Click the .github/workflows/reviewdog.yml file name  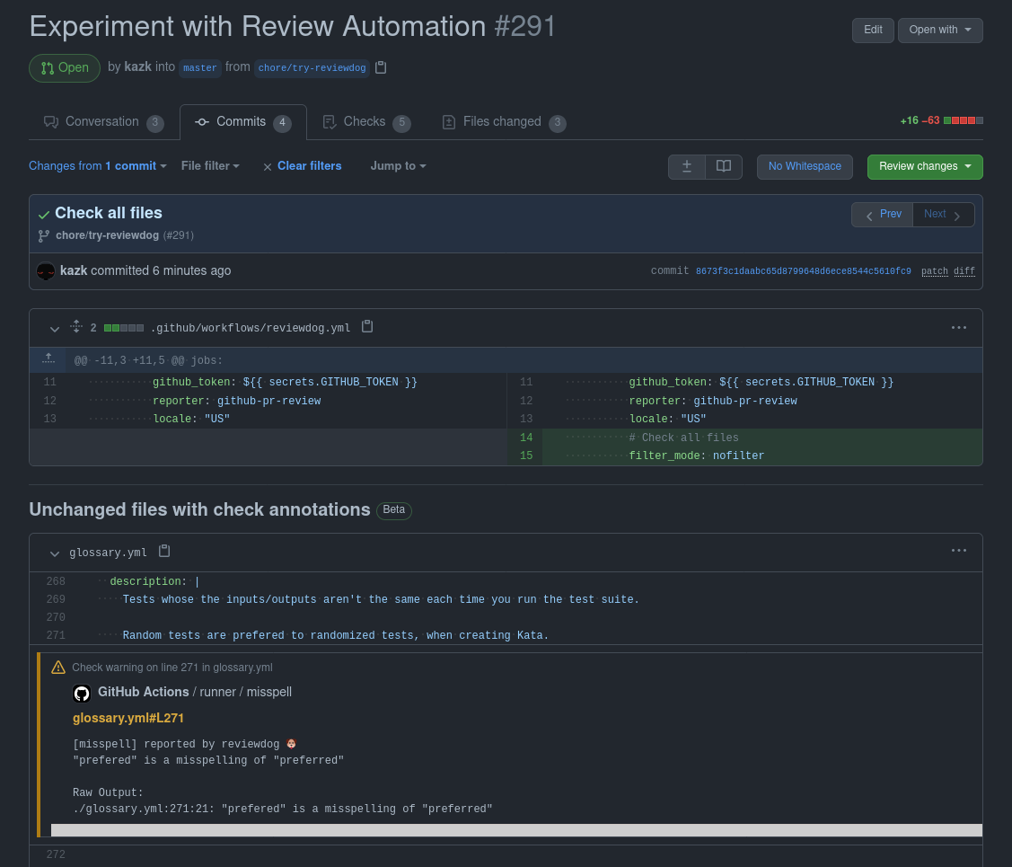coord(251,328)
